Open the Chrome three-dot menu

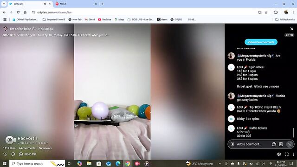pyautogui.click(x=293, y=13)
